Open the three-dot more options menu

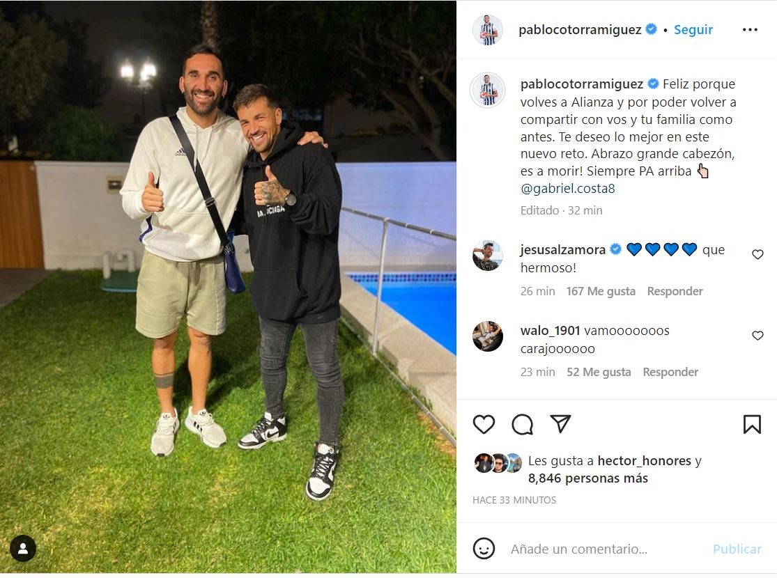(x=750, y=30)
